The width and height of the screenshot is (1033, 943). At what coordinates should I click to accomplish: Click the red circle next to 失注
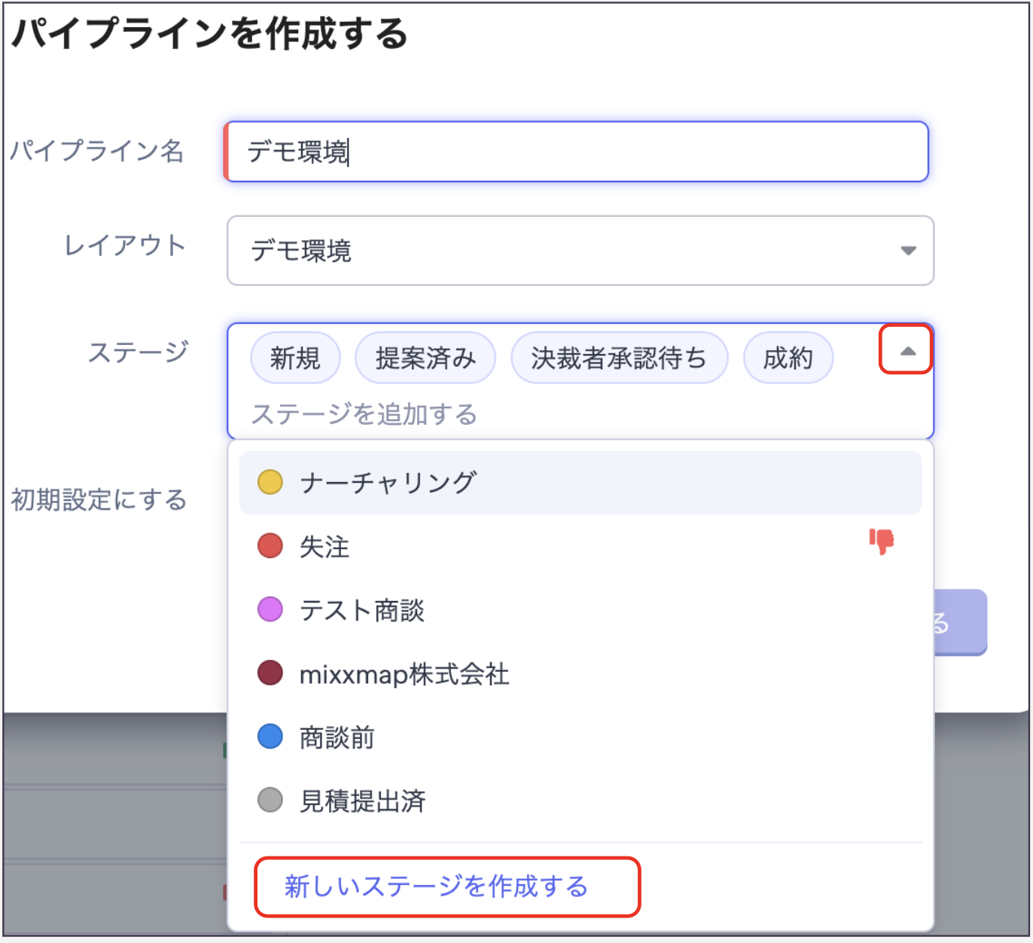pos(270,546)
